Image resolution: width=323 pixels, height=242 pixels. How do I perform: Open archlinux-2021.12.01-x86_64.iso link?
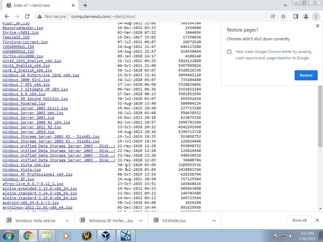[38, 207]
